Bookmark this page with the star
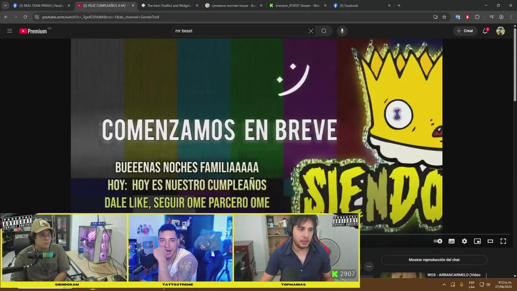 tap(444, 17)
